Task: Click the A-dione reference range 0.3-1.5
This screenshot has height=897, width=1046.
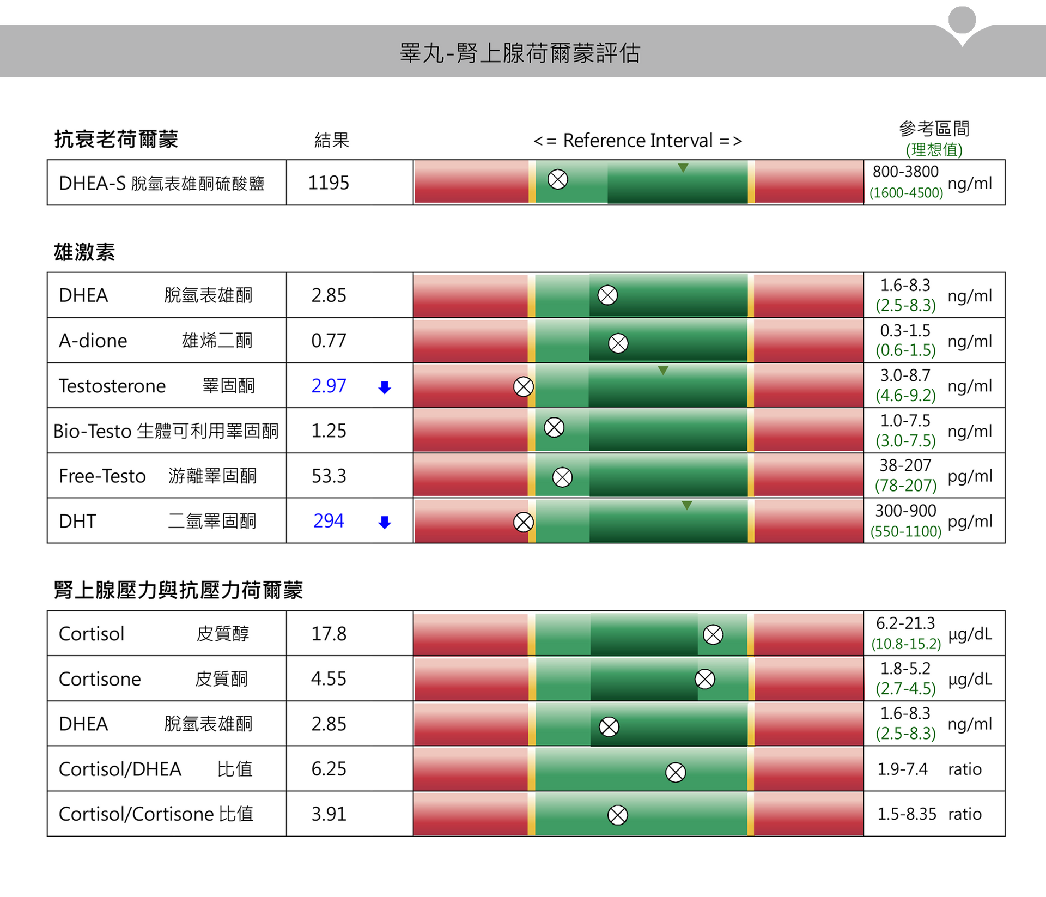Action: click(x=905, y=331)
